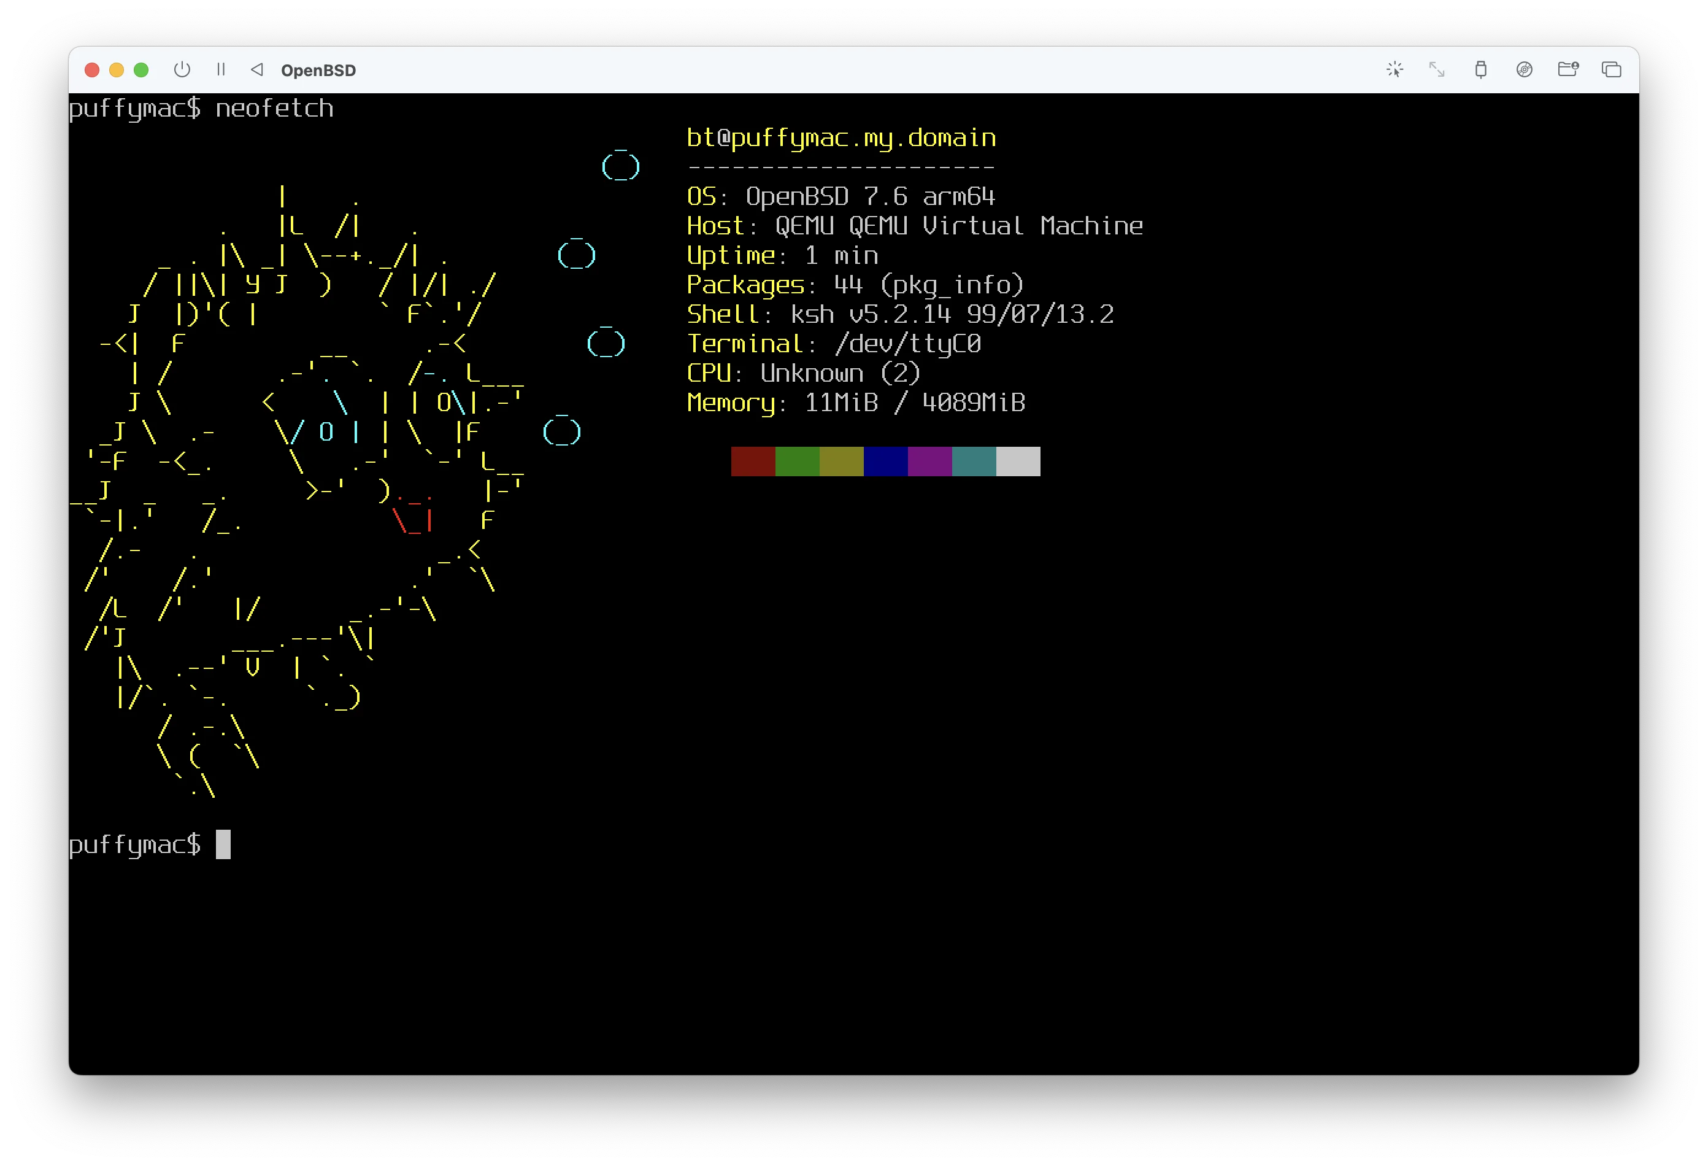1708x1166 pixels.
Task: Shut down the virtual machine with the power icon
Action: 182,70
